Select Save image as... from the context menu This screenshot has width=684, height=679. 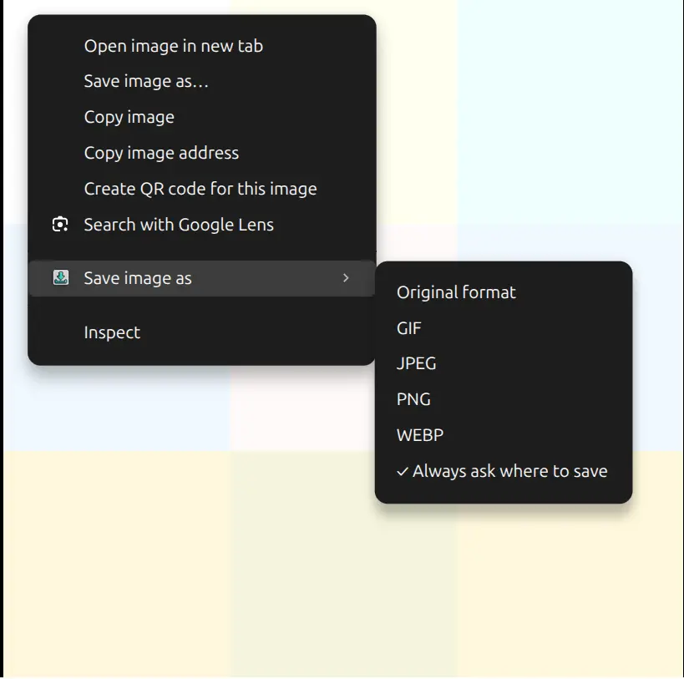tap(146, 81)
